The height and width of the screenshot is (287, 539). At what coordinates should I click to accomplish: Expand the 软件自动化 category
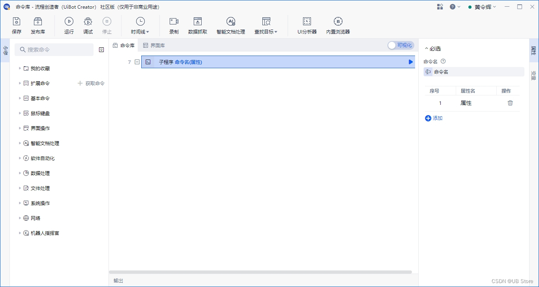point(20,158)
